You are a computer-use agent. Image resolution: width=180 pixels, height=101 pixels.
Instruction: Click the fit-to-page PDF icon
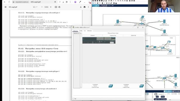[x=56, y=7]
